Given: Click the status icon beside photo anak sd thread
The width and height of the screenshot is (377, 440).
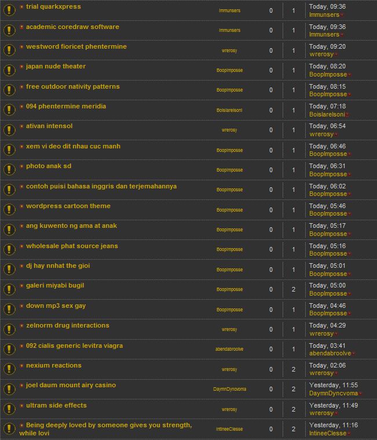Looking at the screenshot, I should [9, 170].
